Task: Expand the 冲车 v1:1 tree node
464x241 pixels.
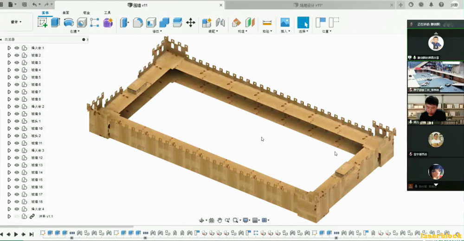Action: click(9, 216)
